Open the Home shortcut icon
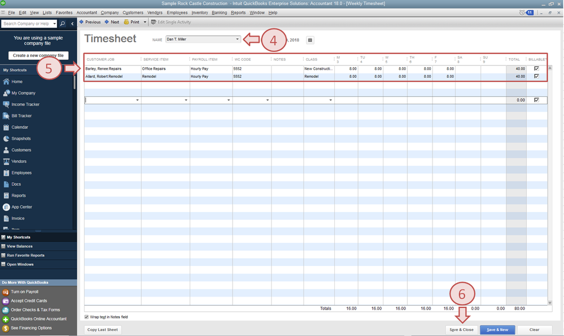 pos(6,82)
